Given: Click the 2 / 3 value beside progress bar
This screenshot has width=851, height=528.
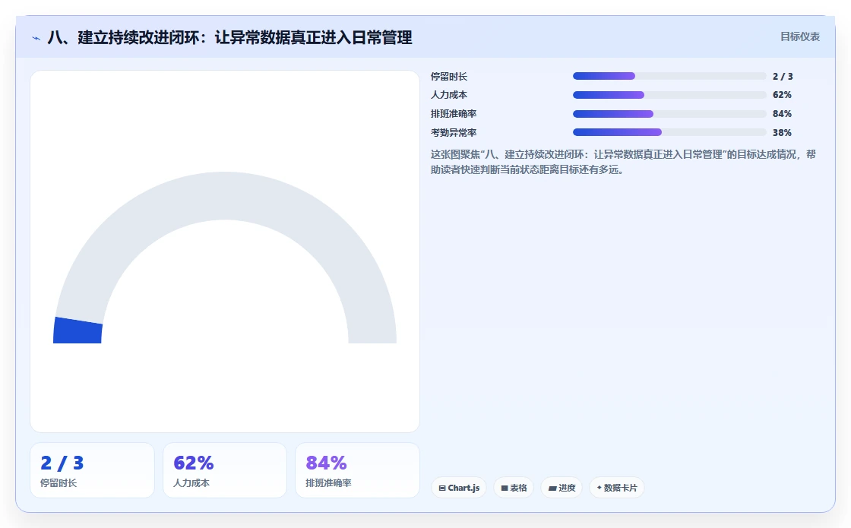Looking at the screenshot, I should [783, 77].
